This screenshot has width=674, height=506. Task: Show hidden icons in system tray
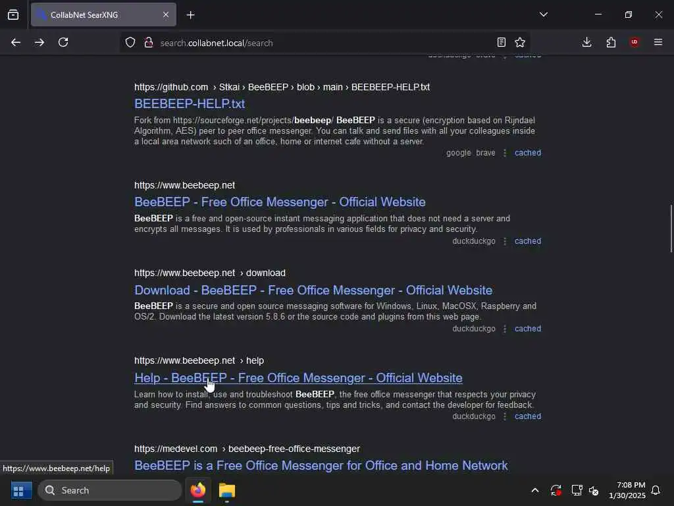[x=535, y=490]
